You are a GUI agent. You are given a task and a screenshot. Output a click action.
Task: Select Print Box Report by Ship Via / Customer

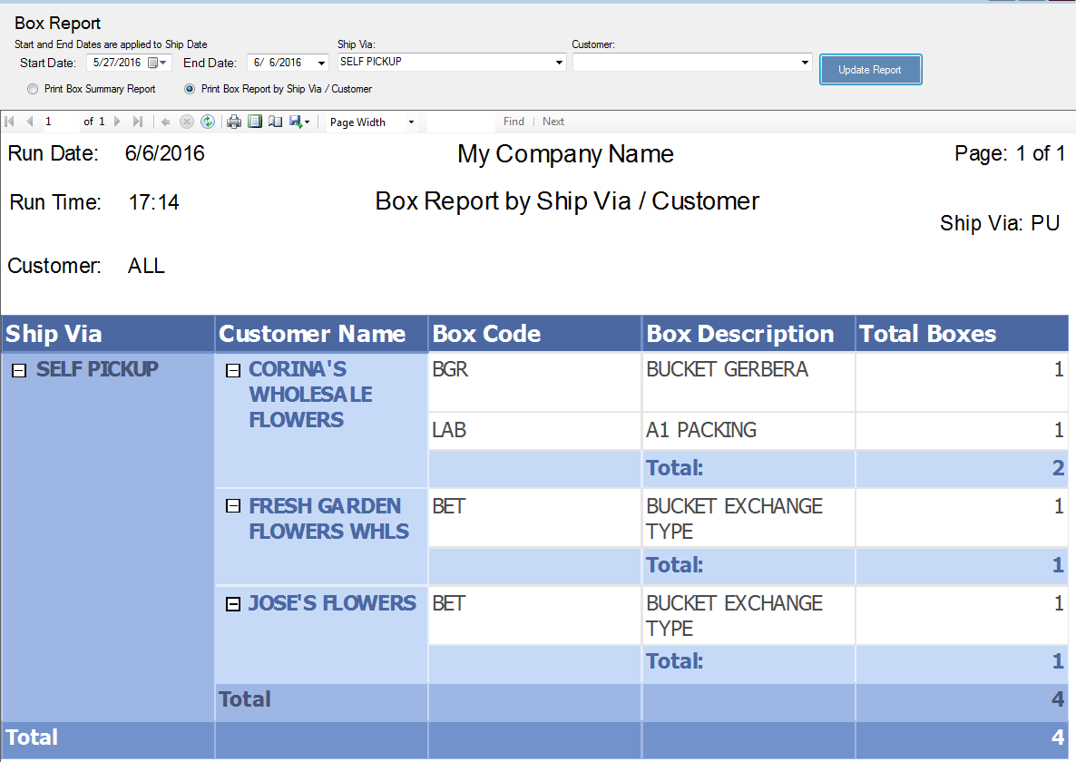278,89
